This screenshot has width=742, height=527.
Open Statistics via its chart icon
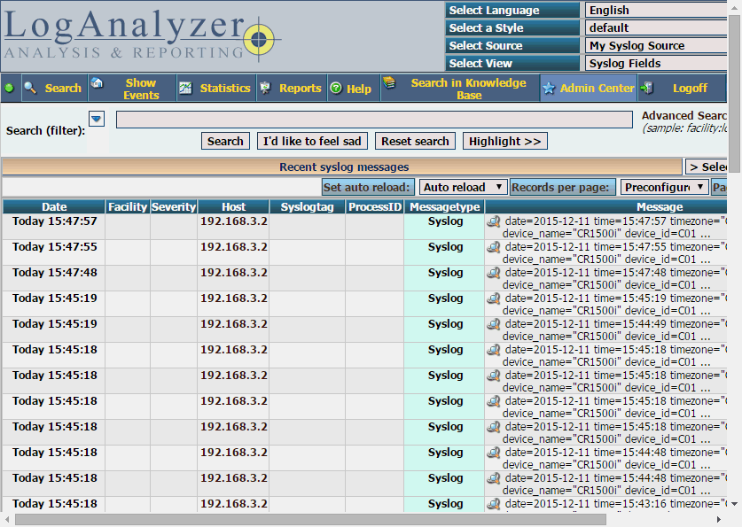click(x=185, y=88)
